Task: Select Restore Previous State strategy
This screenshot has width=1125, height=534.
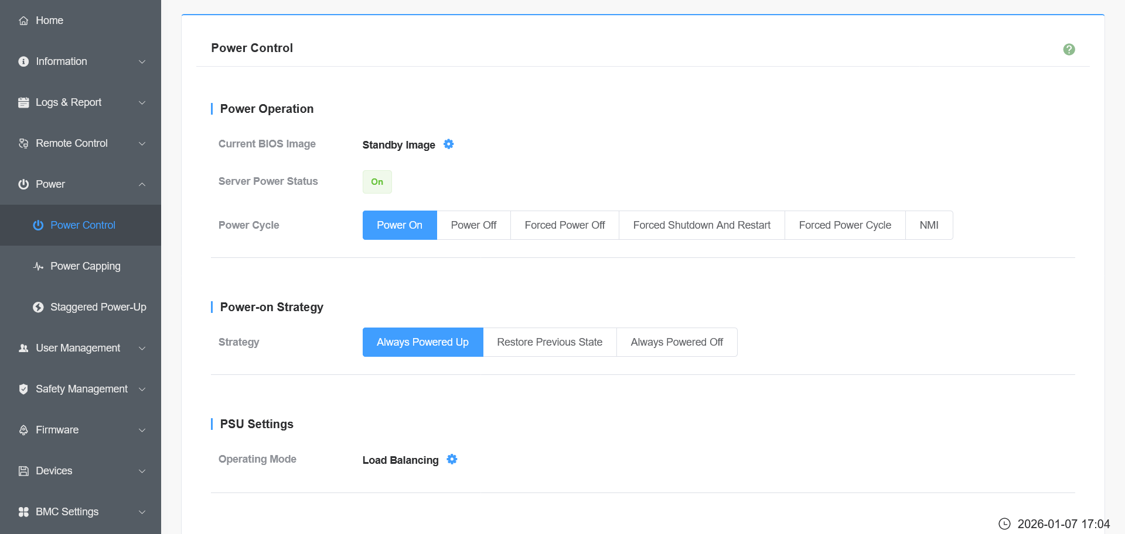Action: click(550, 342)
